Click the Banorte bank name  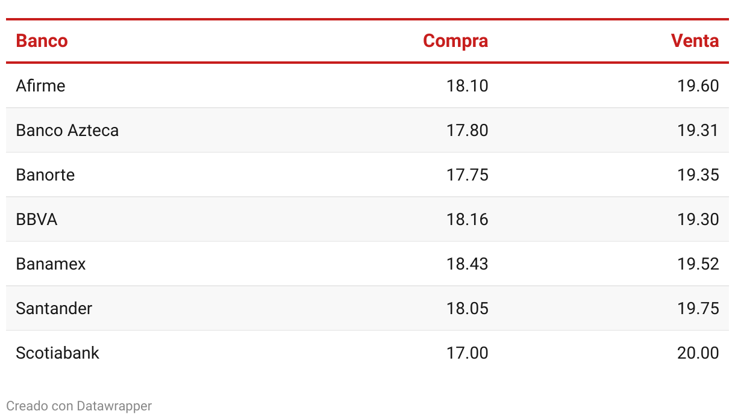(x=45, y=174)
